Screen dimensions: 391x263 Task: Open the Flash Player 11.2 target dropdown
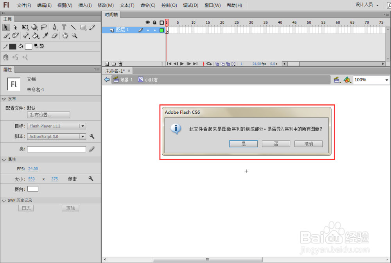tap(83, 126)
